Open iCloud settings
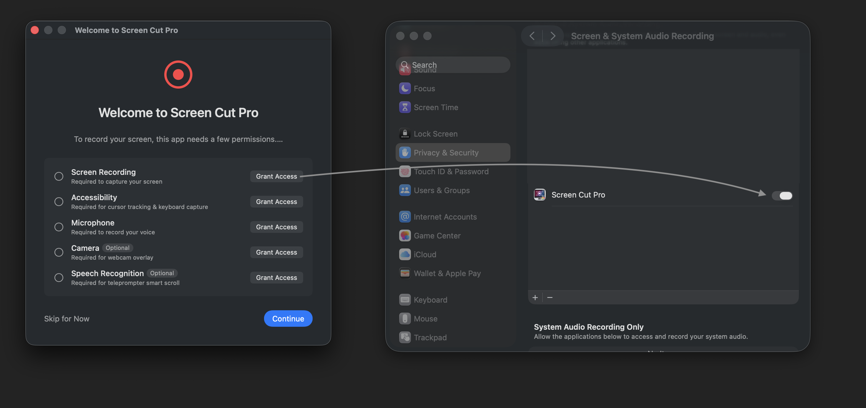This screenshot has height=408, width=866. click(453, 254)
